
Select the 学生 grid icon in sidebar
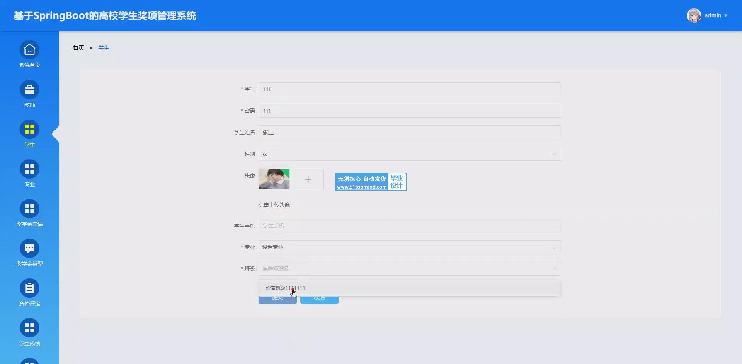29,130
